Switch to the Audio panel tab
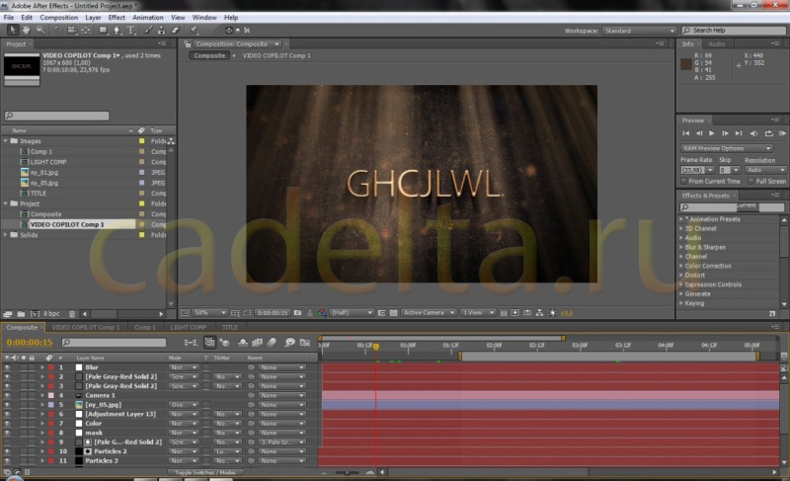 717,44
